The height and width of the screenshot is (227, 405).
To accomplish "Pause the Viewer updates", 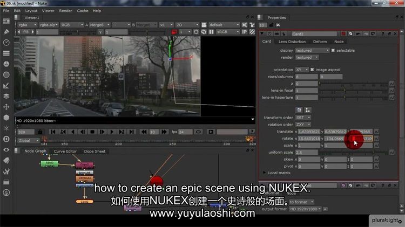I will click(211, 32).
